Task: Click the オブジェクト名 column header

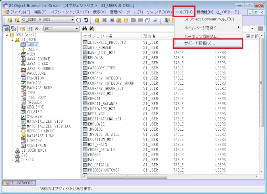Action: (x=111, y=36)
